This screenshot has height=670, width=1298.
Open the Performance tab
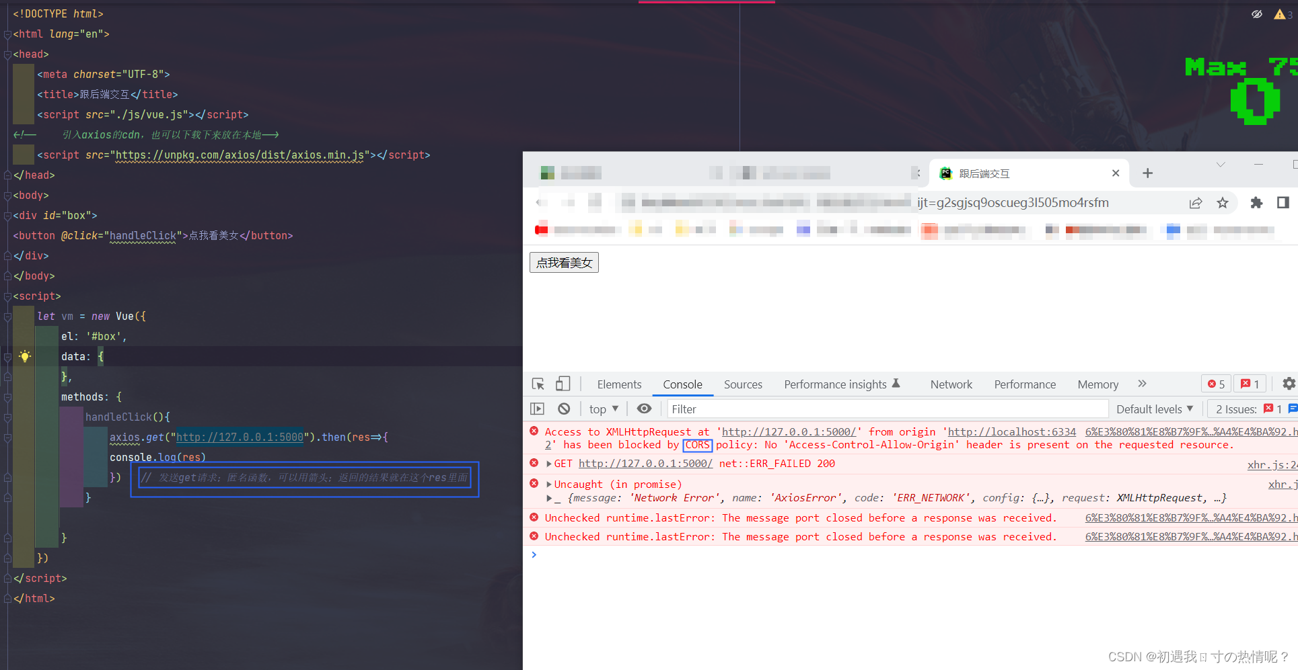[x=1025, y=384]
